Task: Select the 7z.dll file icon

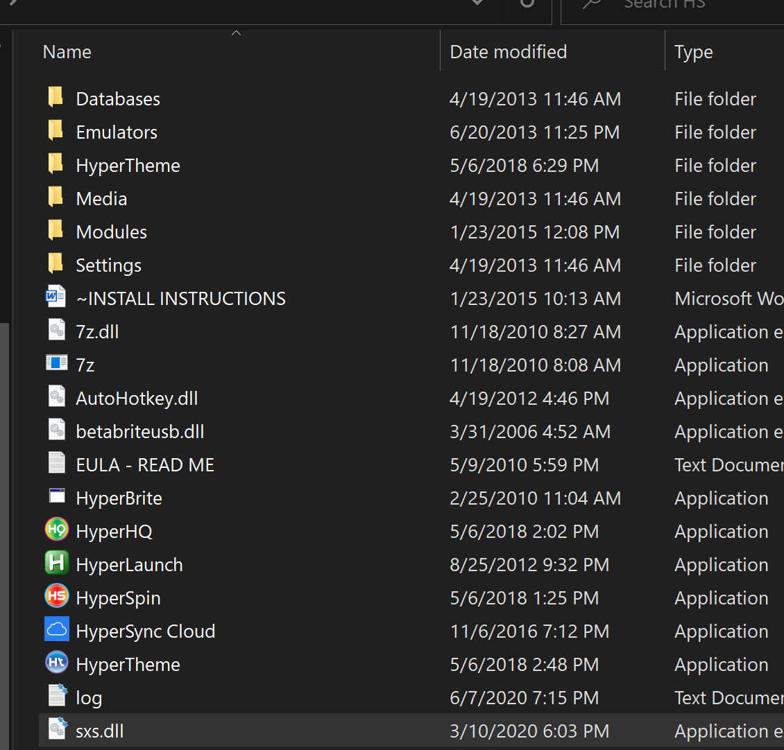Action: point(56,330)
